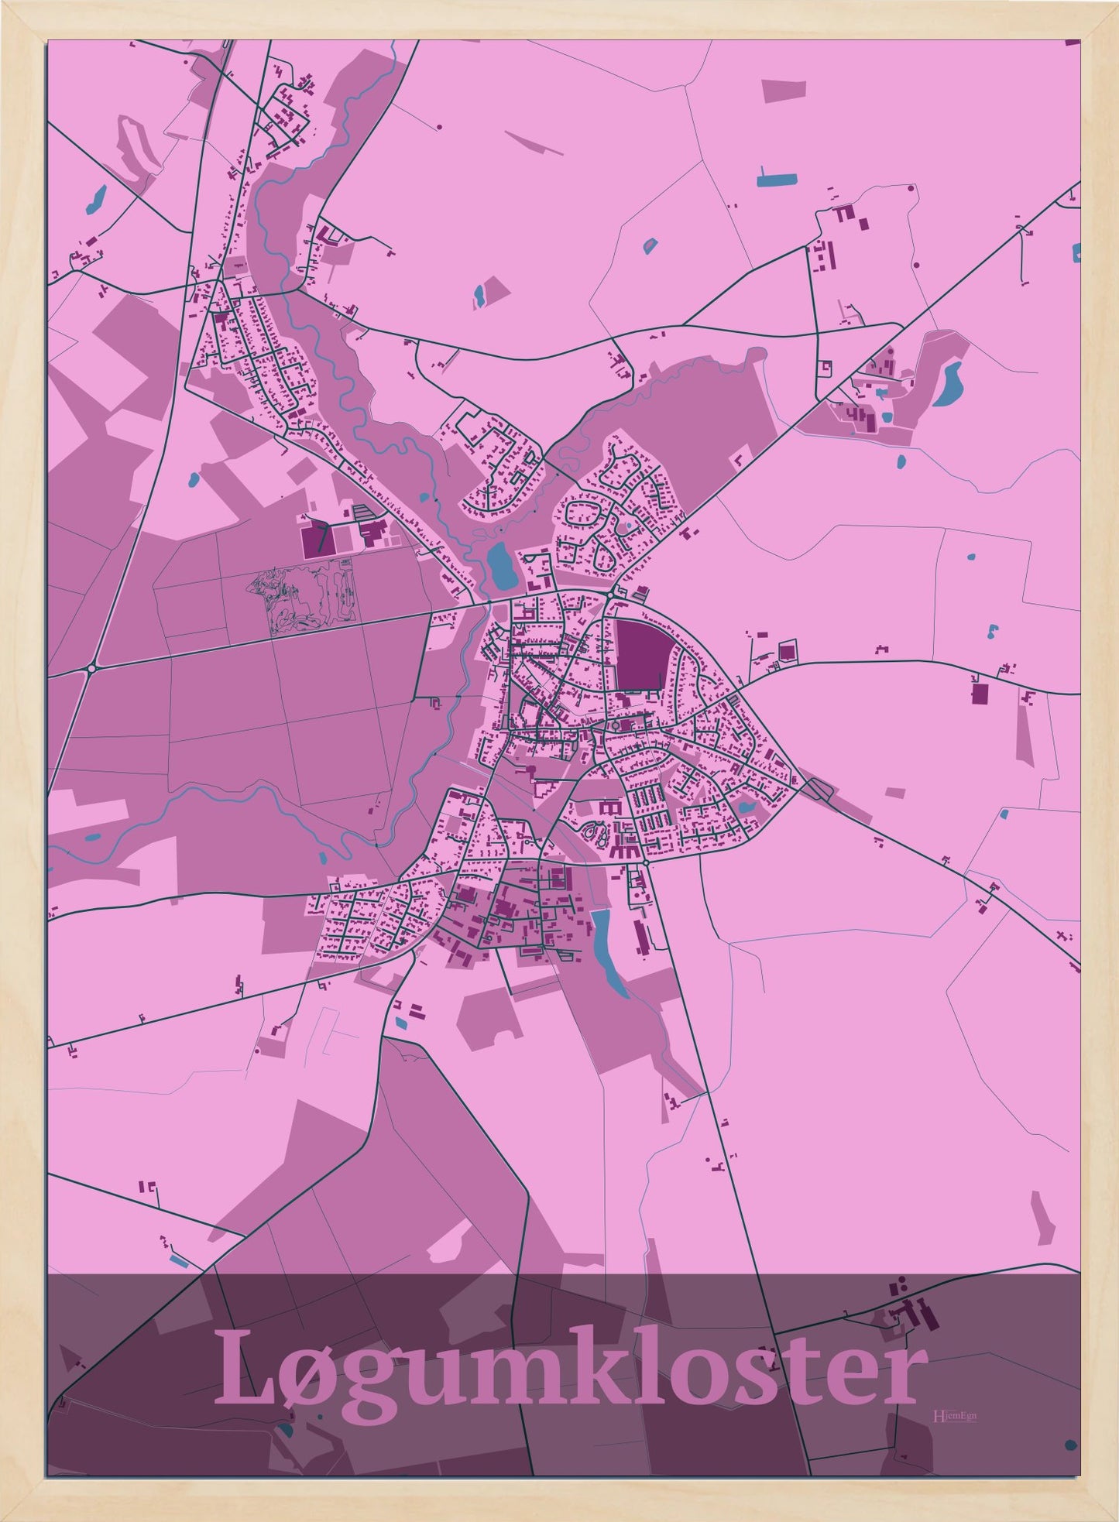
Task: Select the large dark buildings in west industrial area
Action: pyautogui.click(x=314, y=539)
